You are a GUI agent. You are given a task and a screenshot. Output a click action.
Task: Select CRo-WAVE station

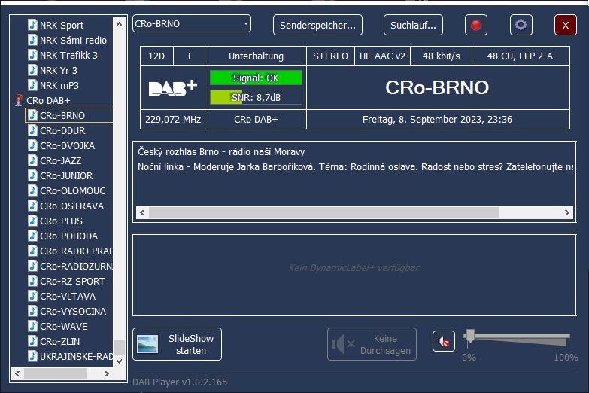[63, 326]
